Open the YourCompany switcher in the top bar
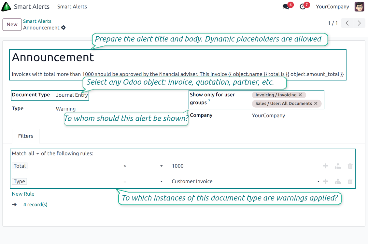Image resolution: width=368 pixels, height=244 pixels. coord(332,6)
